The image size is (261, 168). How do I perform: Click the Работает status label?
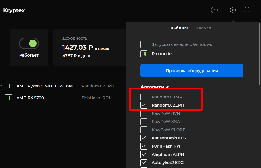[x=29, y=55]
